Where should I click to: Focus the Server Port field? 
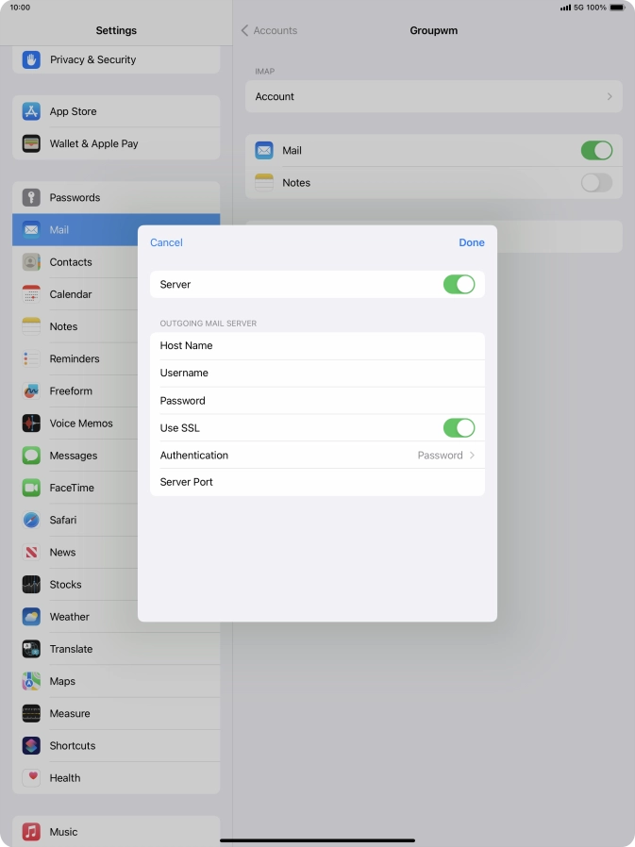(x=340, y=482)
